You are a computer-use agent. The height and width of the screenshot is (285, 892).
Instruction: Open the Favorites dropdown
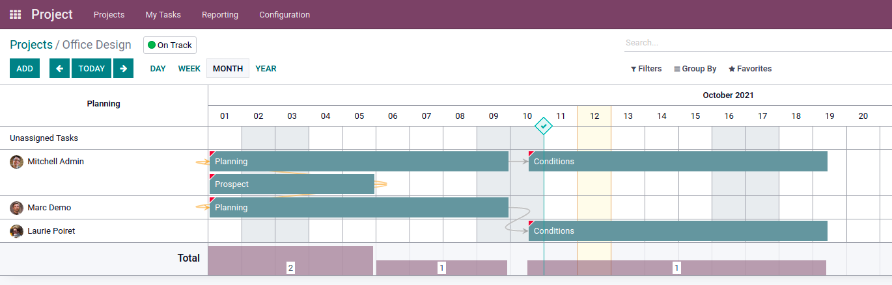coord(750,69)
